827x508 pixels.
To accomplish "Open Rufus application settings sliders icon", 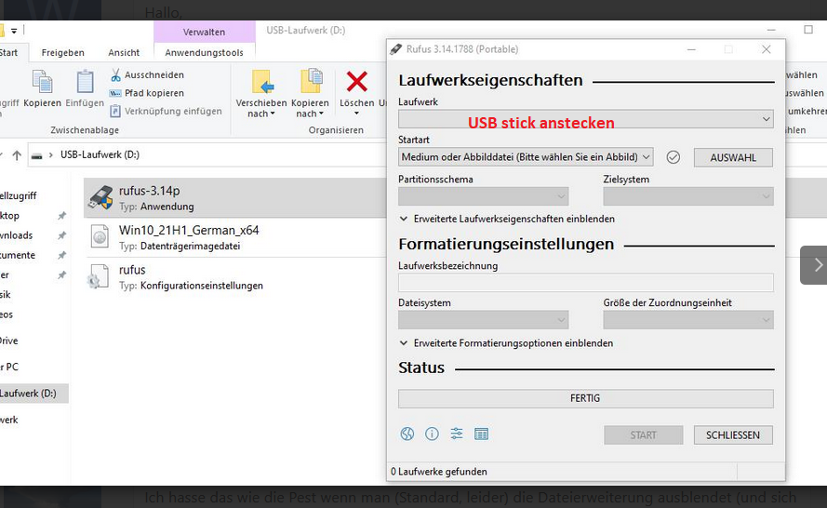I will pos(457,434).
